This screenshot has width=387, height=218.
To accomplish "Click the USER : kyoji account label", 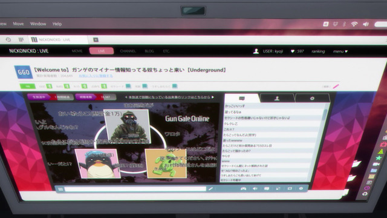I will tap(273, 51).
